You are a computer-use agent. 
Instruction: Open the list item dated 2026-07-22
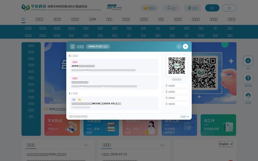tap(115, 154)
